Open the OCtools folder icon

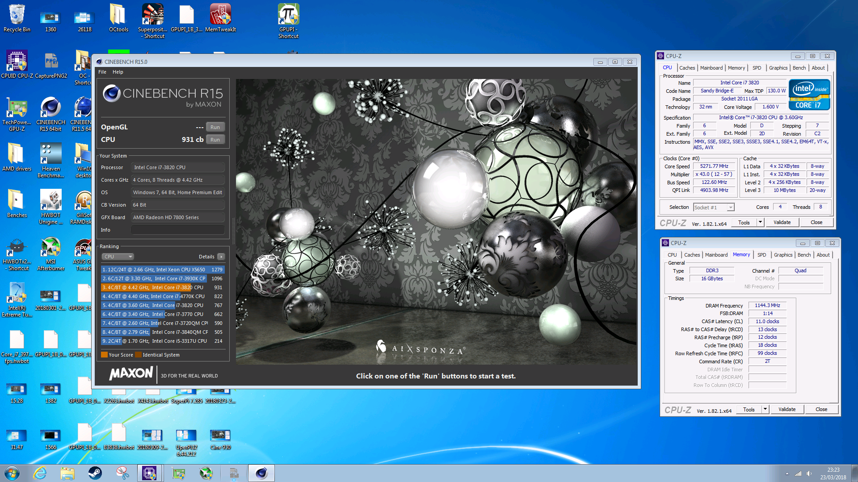pyautogui.click(x=118, y=18)
